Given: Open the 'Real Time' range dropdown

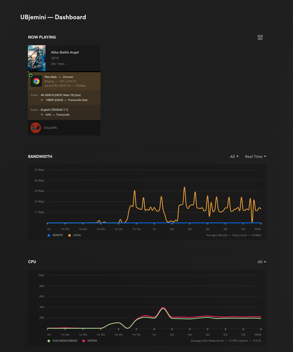Looking at the screenshot, I should [x=255, y=156].
